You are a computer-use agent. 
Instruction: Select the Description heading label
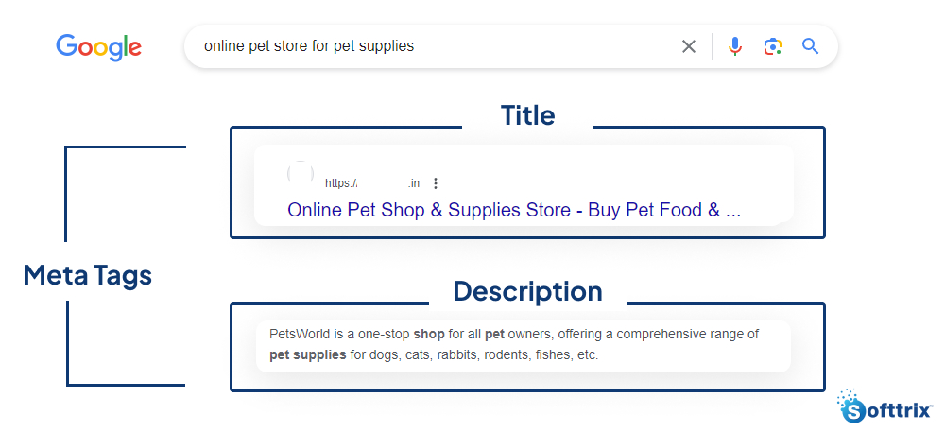coord(527,290)
